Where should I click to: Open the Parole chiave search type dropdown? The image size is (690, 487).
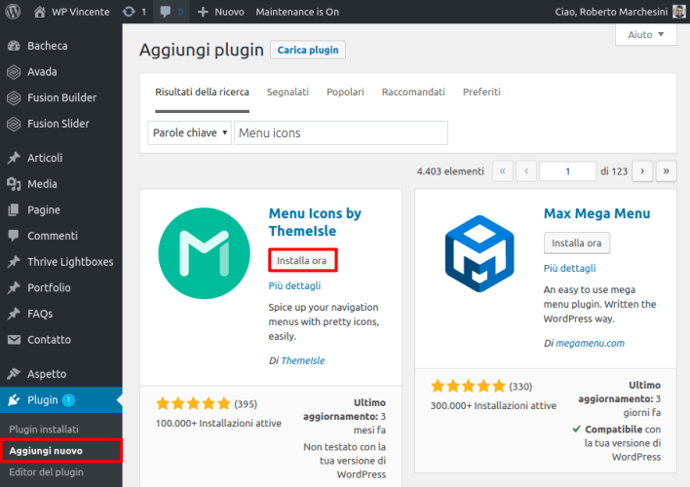coord(190,132)
